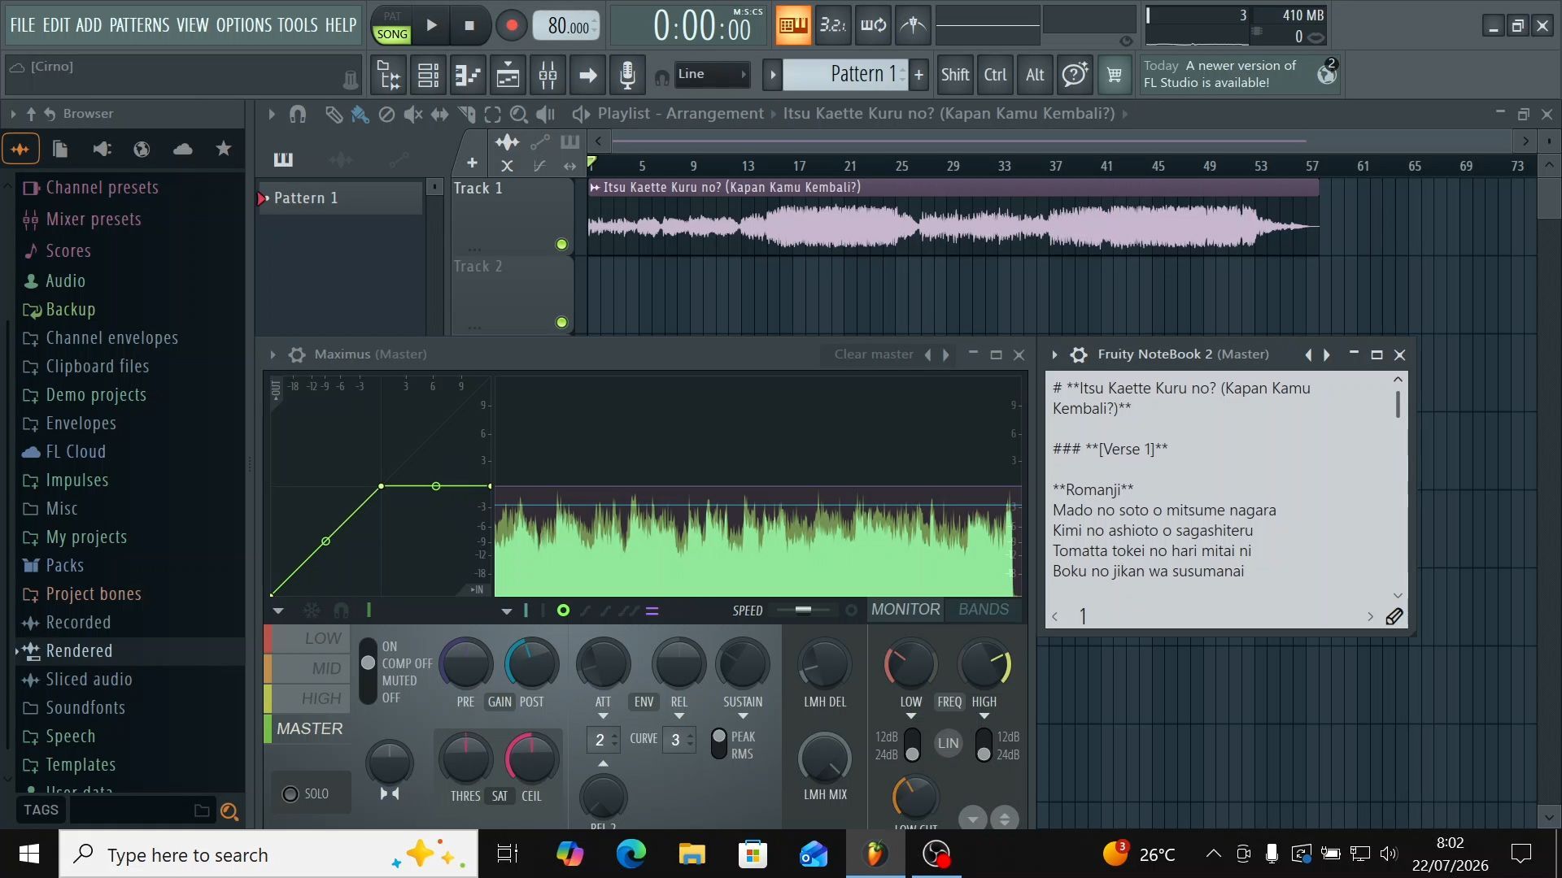Click the record button
Image resolution: width=1562 pixels, height=878 pixels.
pyautogui.click(x=511, y=25)
